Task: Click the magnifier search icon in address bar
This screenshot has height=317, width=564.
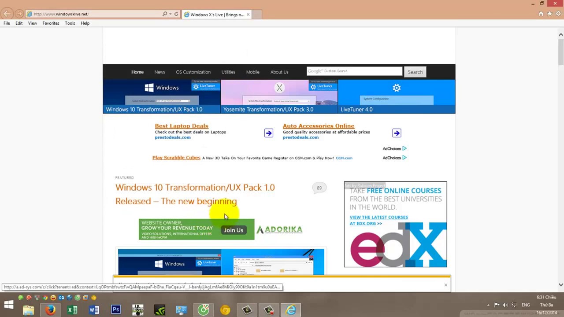Action: click(165, 14)
